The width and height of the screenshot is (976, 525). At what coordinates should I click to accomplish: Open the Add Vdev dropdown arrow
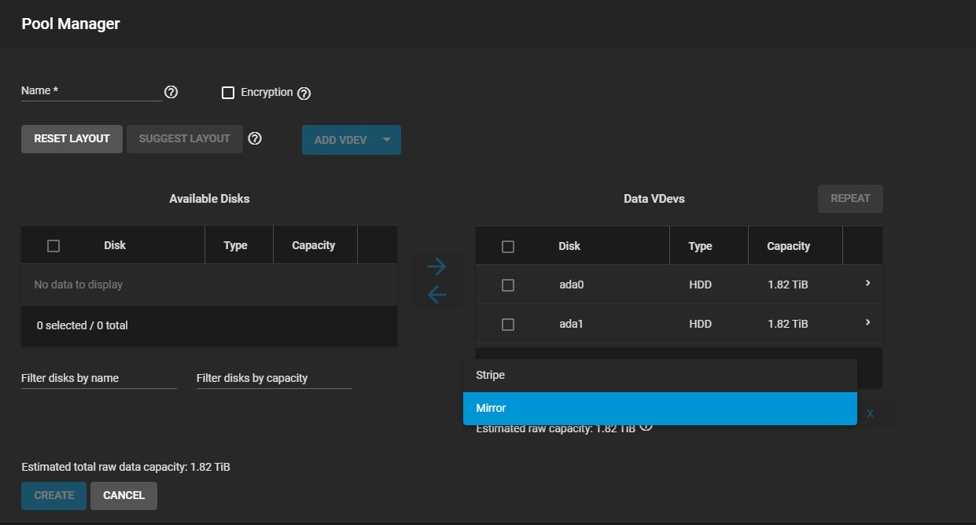pyautogui.click(x=386, y=140)
